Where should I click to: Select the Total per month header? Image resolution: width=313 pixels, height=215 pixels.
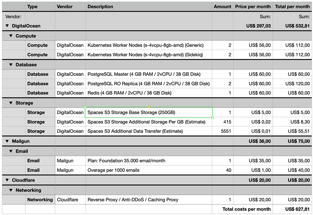tap(292, 6)
